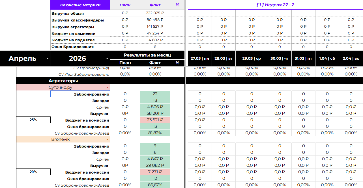Screen dimensions: 363x188
Task: Select the 27.03 | пн date column header
Action: pos(200,59)
